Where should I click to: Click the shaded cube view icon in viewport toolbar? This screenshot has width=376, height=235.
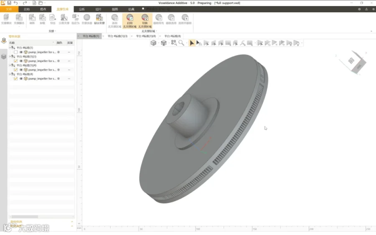coord(153,43)
